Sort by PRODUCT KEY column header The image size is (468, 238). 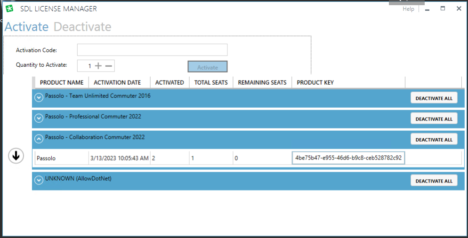point(348,83)
